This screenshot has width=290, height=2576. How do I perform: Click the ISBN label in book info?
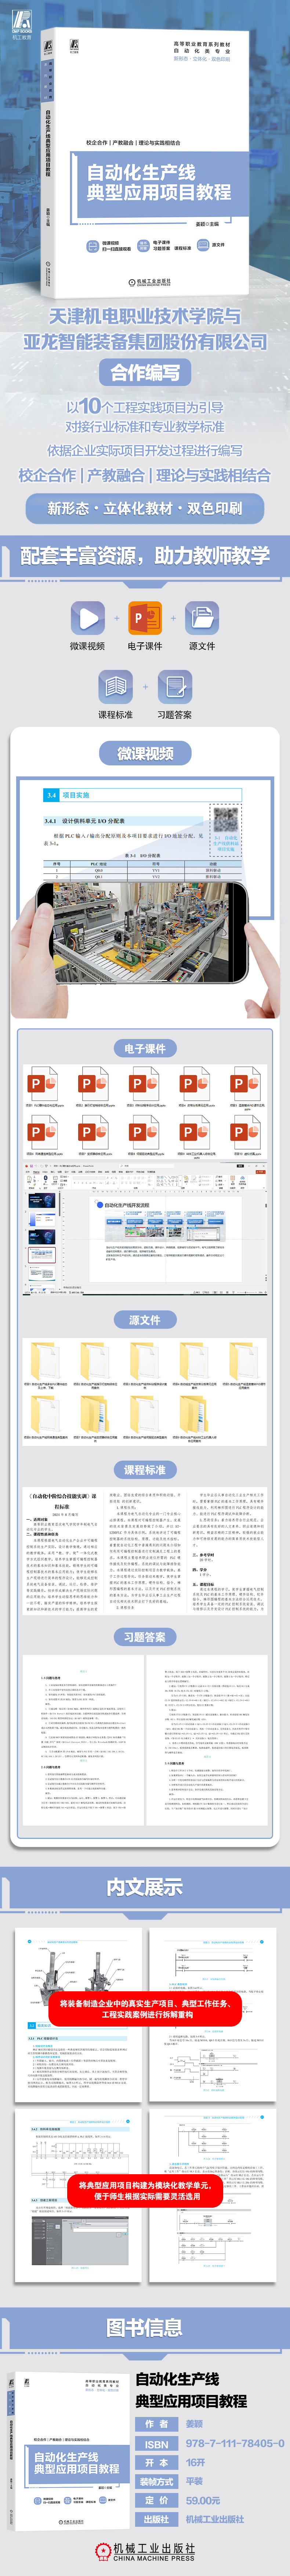point(157,2443)
